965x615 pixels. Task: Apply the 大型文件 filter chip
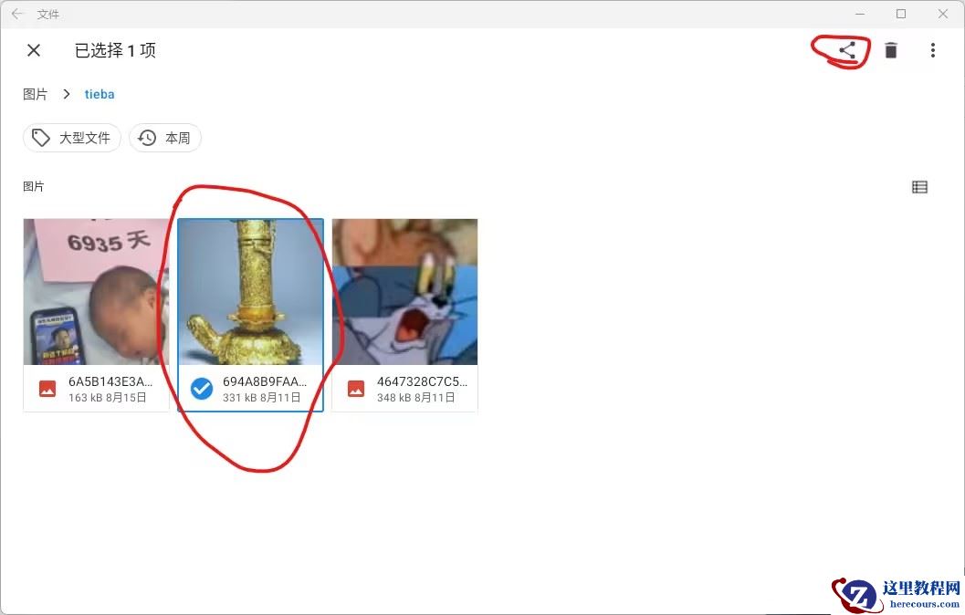click(x=72, y=138)
